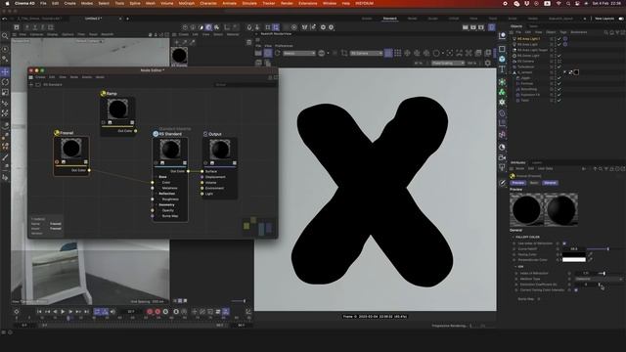Viewport: 626px width, 352px height.
Task: Collapse the Geometry group in RS Standard node
Action: [156, 204]
